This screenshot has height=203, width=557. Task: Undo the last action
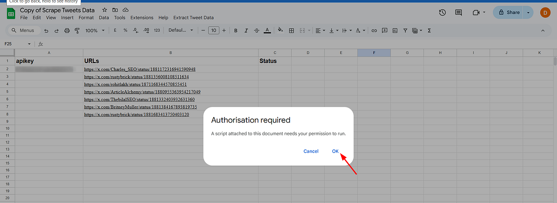point(46,31)
